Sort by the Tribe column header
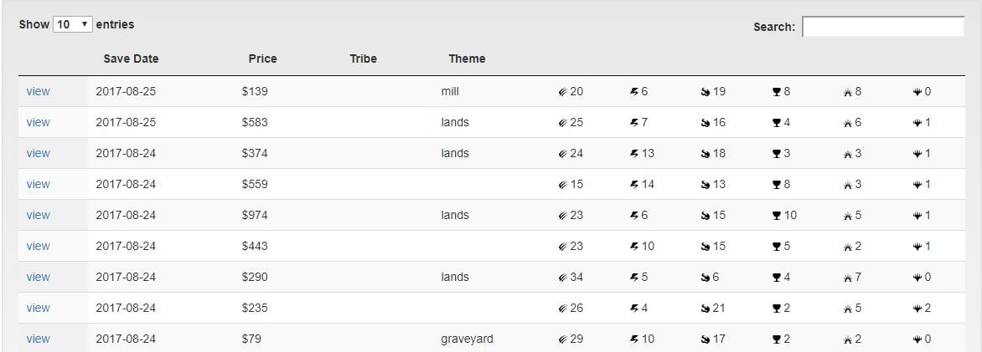 tap(364, 59)
